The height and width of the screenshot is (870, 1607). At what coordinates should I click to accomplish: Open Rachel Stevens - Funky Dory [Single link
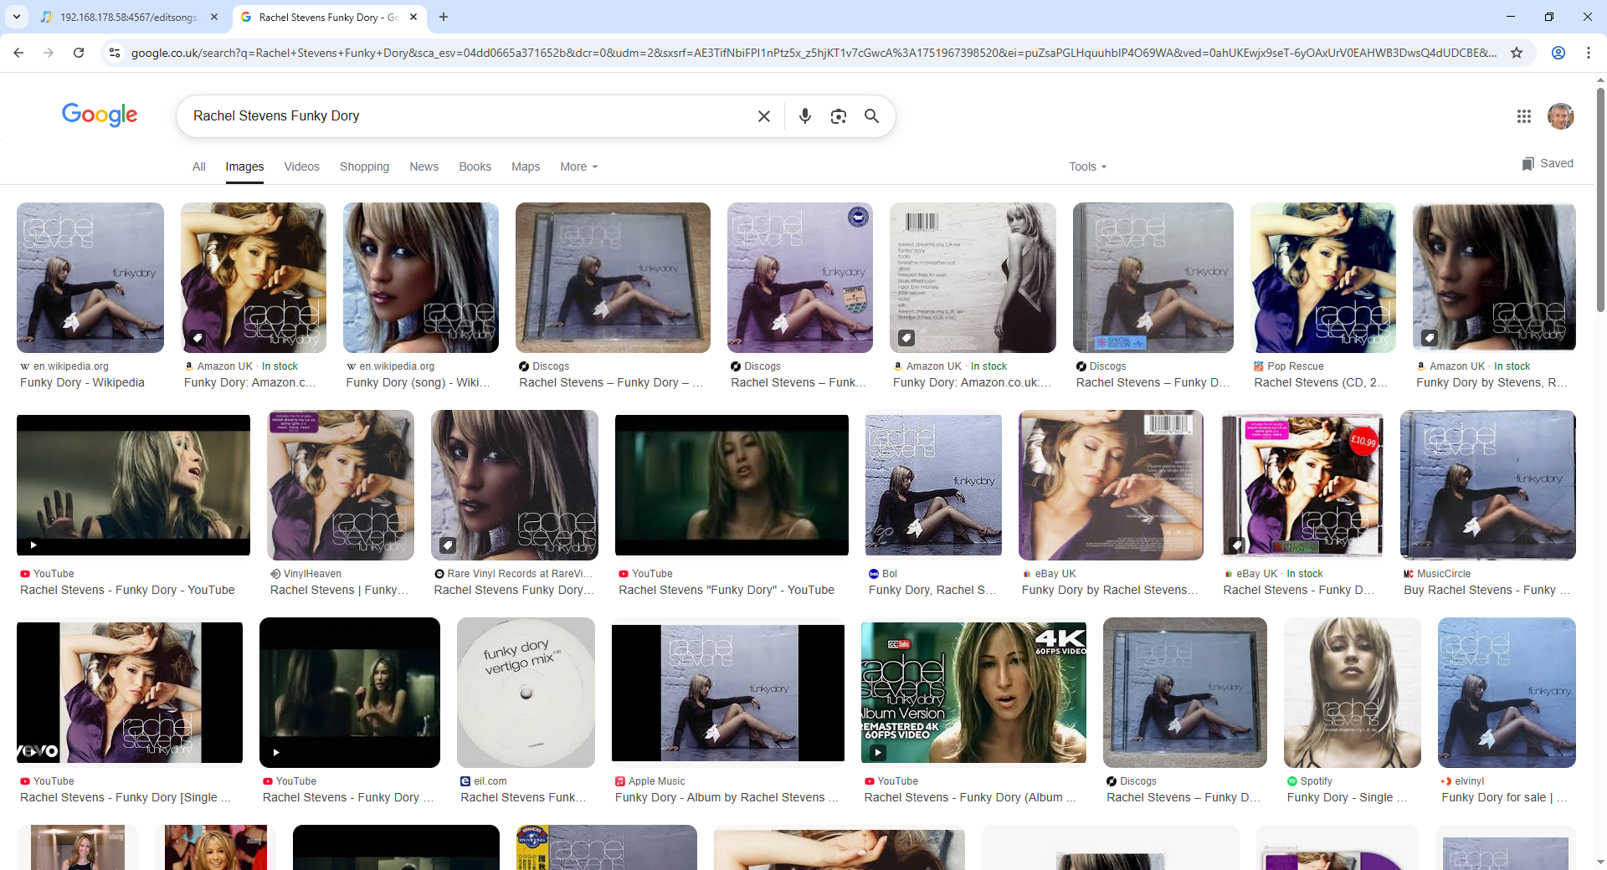tap(126, 797)
